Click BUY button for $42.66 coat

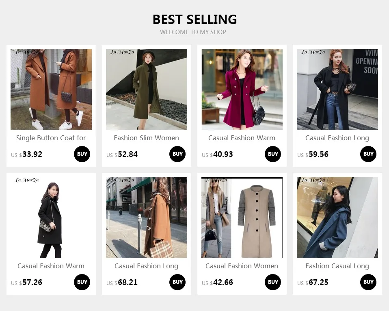point(273,282)
